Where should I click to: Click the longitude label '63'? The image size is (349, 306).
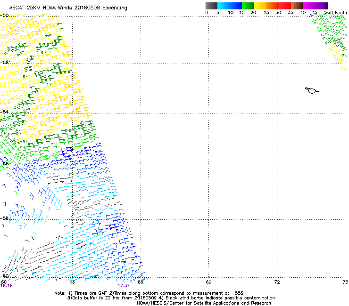click(72, 282)
